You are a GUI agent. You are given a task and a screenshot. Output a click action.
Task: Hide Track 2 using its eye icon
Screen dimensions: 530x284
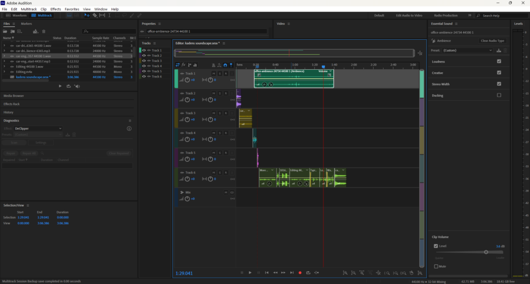pyautogui.click(x=144, y=56)
